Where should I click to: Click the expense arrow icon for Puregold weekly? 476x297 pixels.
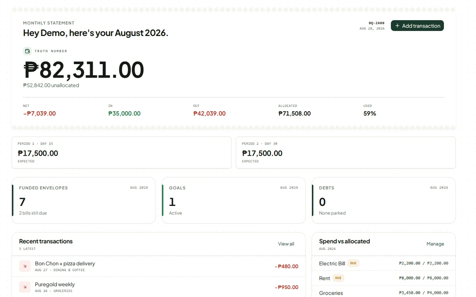[25, 287]
